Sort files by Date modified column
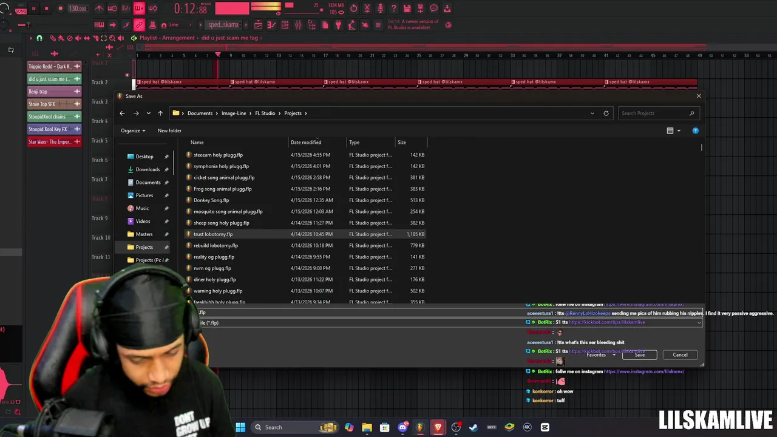 click(306, 142)
